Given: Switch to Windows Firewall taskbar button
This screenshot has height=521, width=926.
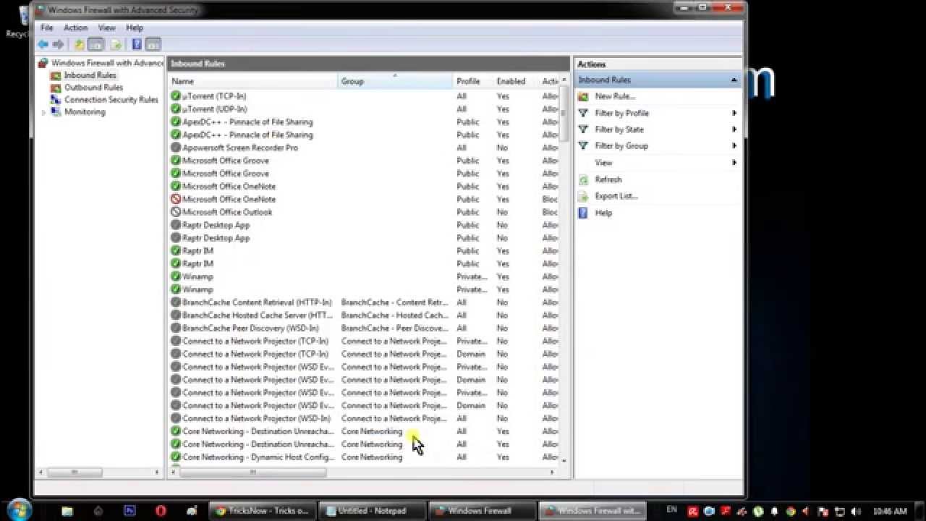Looking at the screenshot, I should (482, 511).
